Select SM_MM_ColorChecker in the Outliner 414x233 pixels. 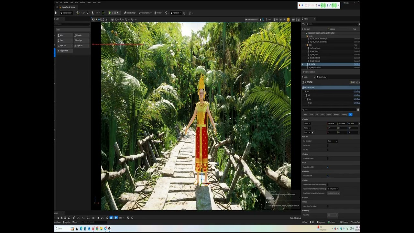point(315,68)
